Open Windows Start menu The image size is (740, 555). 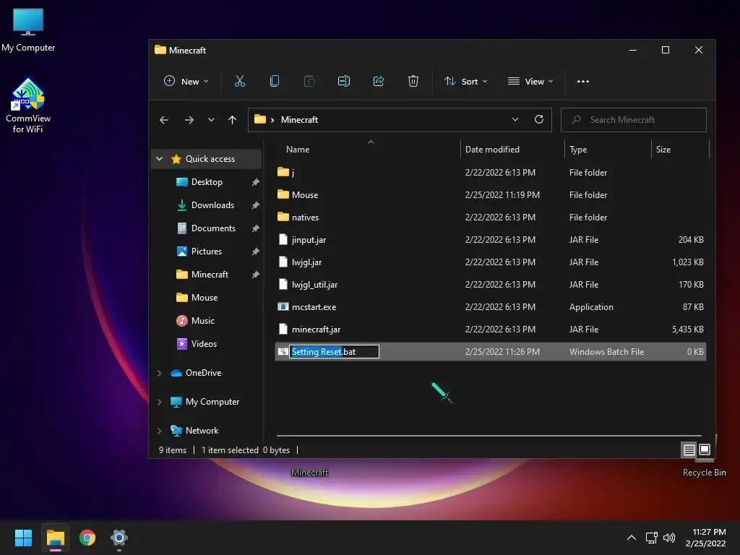[x=23, y=538]
